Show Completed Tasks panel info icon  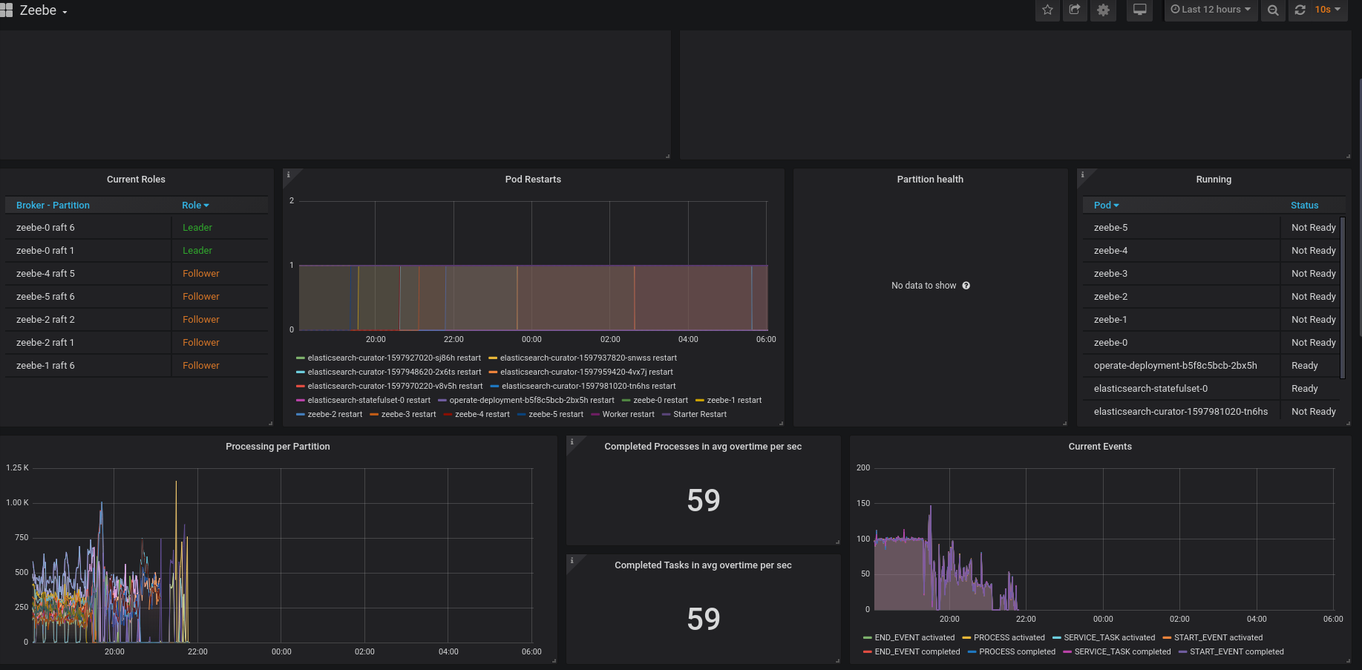572,560
